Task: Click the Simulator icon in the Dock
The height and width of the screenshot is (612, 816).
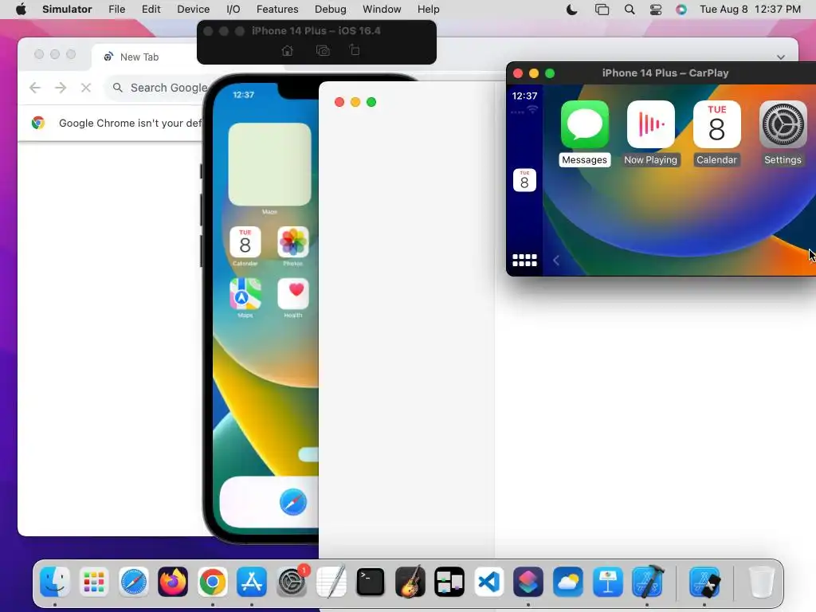Action: pos(704,581)
